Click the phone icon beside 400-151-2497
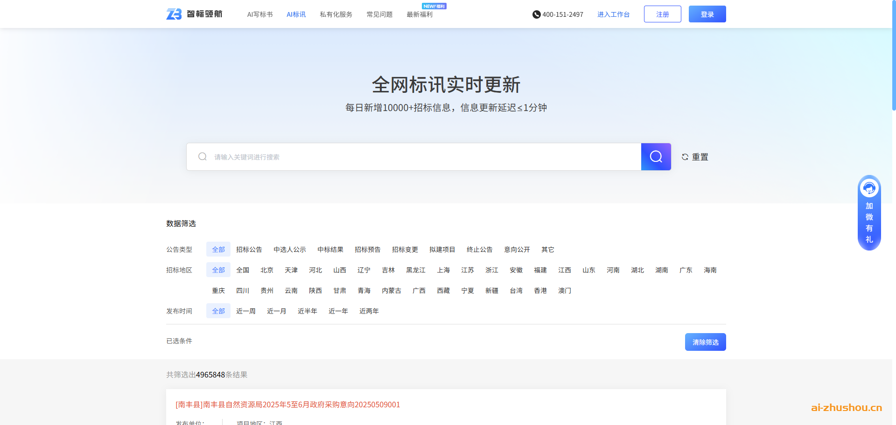The height and width of the screenshot is (425, 896). point(536,14)
